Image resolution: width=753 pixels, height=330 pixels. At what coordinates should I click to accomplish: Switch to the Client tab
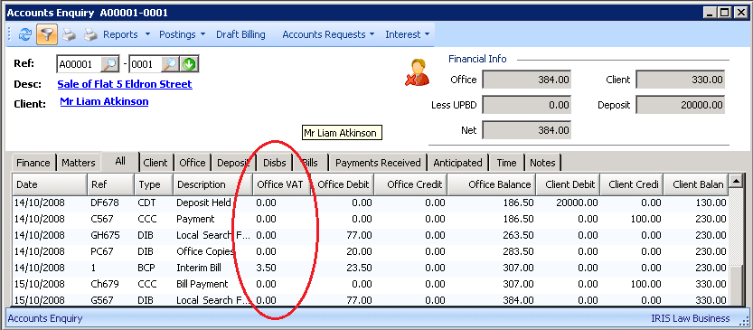[x=155, y=163]
